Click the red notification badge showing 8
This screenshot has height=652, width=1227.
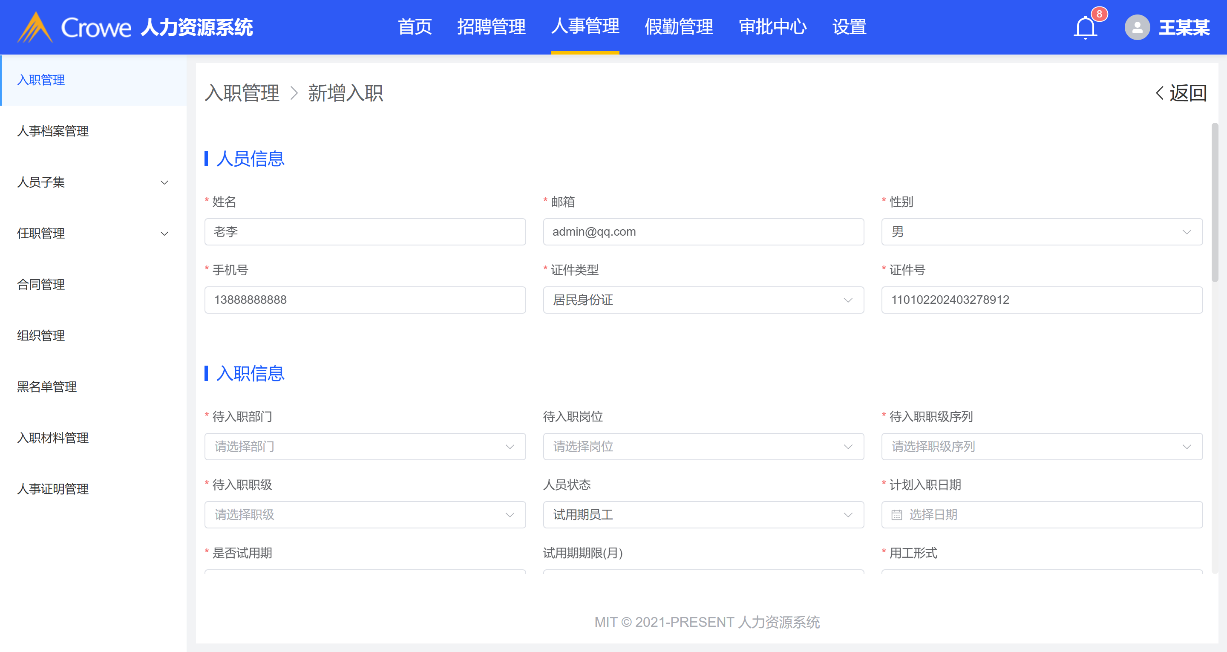(1099, 14)
